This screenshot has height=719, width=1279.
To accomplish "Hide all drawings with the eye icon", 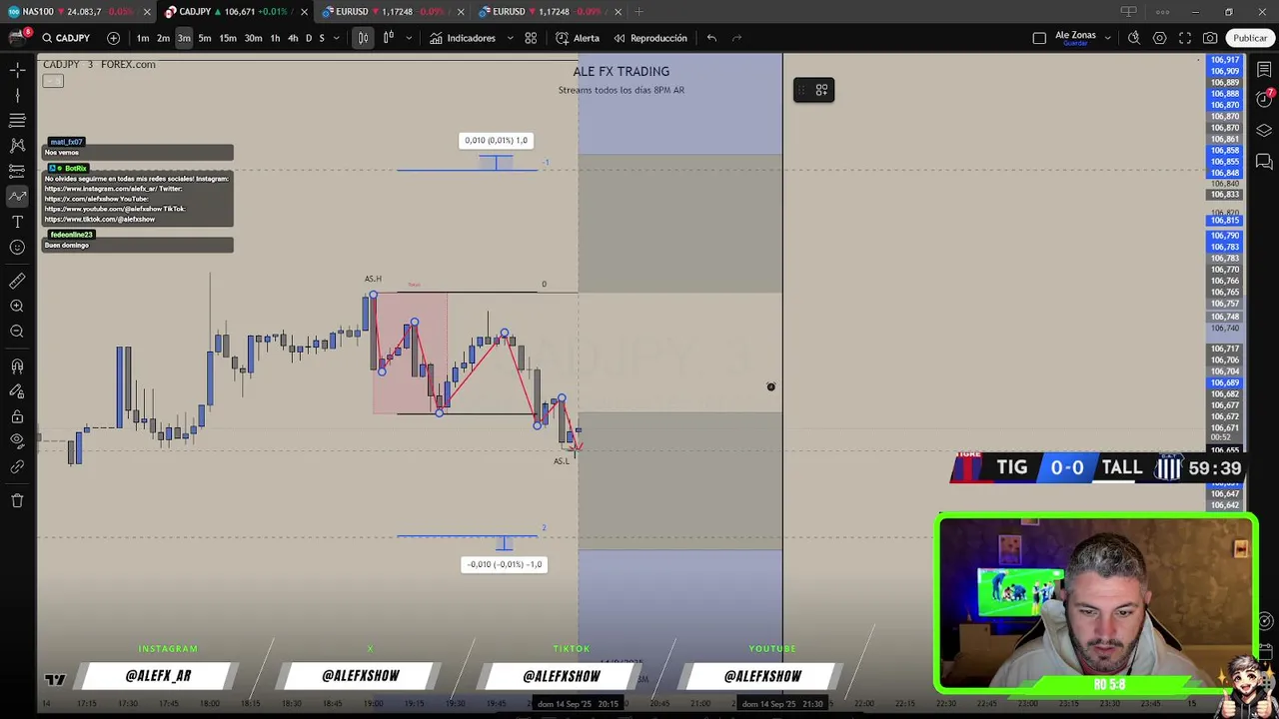I will (x=17, y=441).
